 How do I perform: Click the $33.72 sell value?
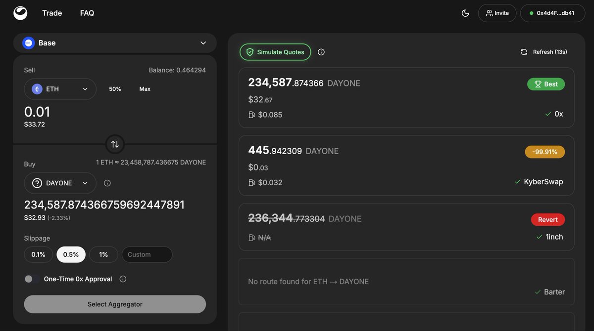tap(35, 124)
